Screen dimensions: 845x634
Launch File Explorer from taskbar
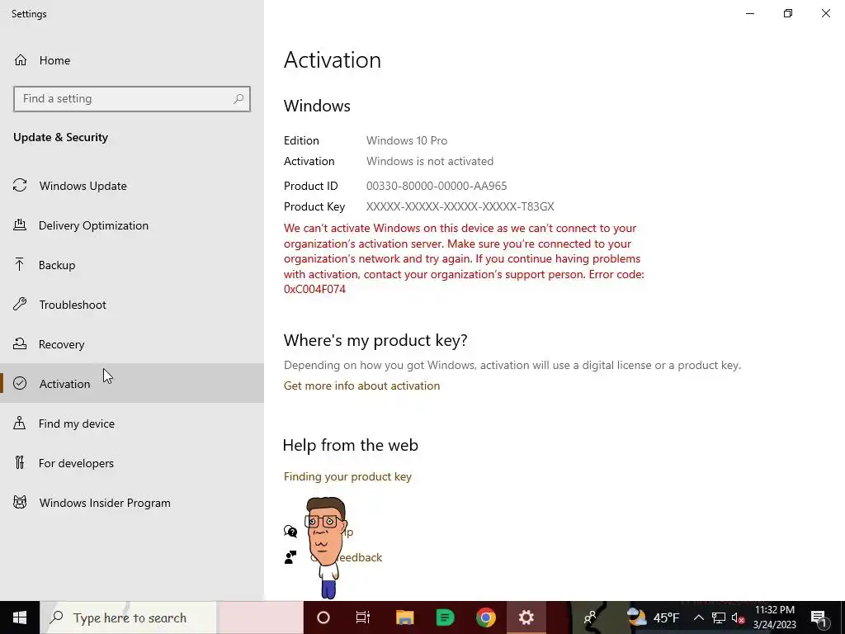coord(404,617)
